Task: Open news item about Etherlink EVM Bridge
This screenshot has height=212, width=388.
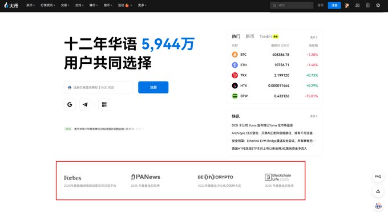Action: pos(274,141)
